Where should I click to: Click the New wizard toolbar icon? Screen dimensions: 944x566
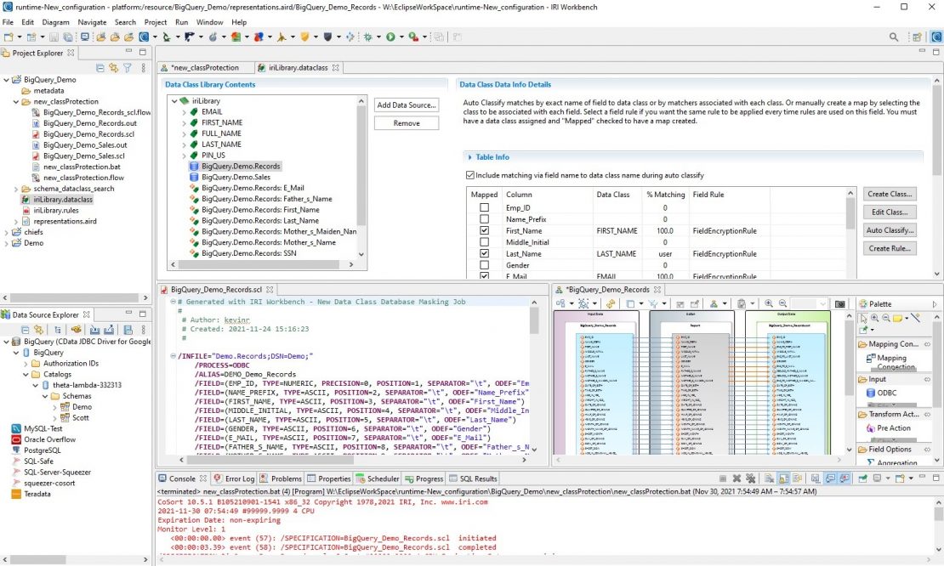tap(9, 37)
